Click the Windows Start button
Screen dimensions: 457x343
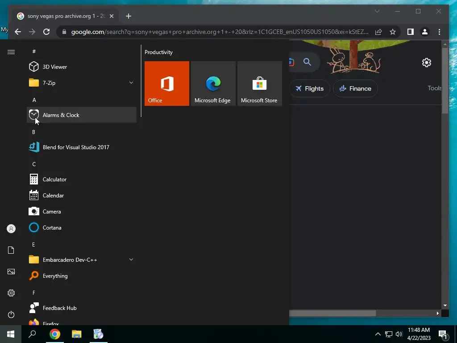click(11, 334)
